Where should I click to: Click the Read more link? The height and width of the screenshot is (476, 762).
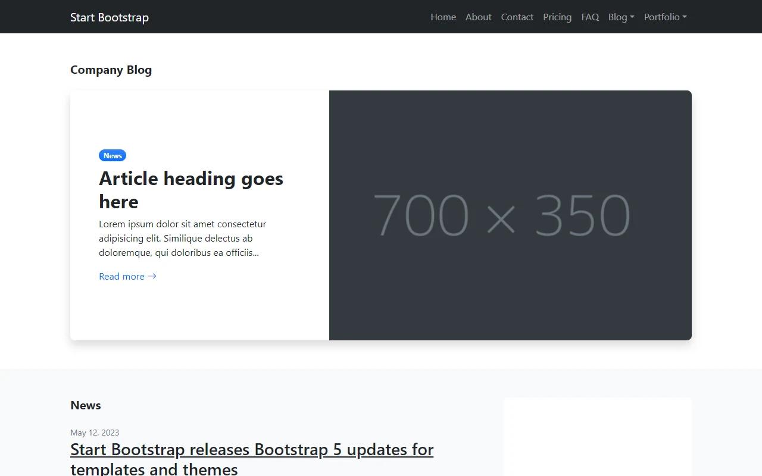tap(127, 276)
